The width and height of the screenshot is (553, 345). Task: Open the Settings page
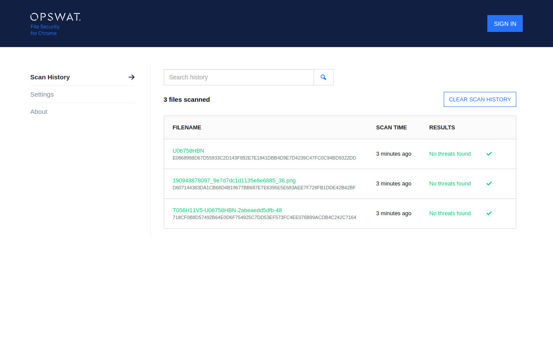point(42,94)
